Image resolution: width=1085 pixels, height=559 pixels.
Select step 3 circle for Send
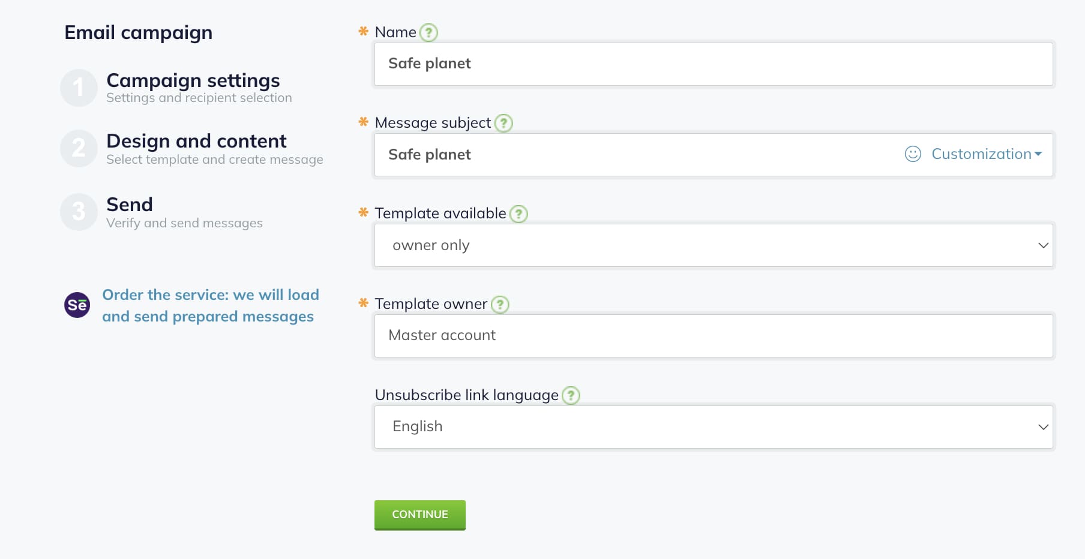tap(79, 212)
